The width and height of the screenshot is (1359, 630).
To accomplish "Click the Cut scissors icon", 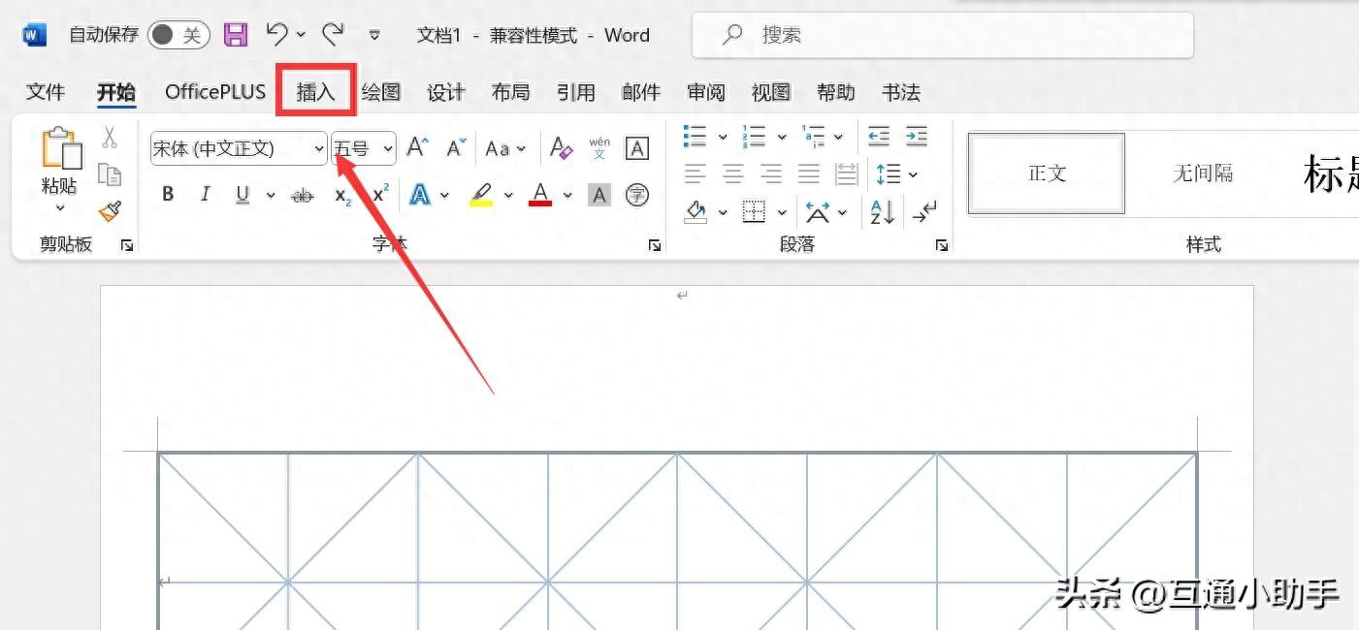I will click(x=110, y=139).
